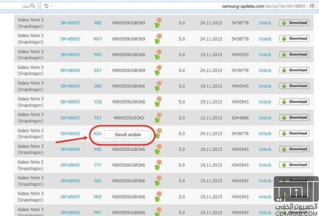Image resolution: width=319 pixels, height=216 pixels.
Task: Open the PHE region code link
Action: (98, 149)
